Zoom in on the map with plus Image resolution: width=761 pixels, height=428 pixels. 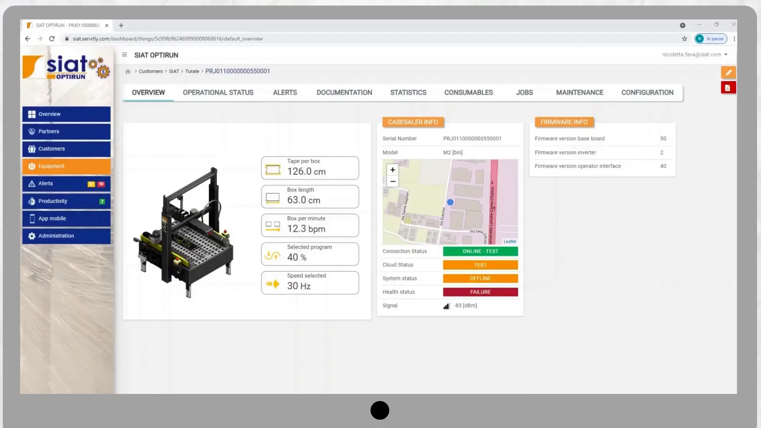point(392,170)
